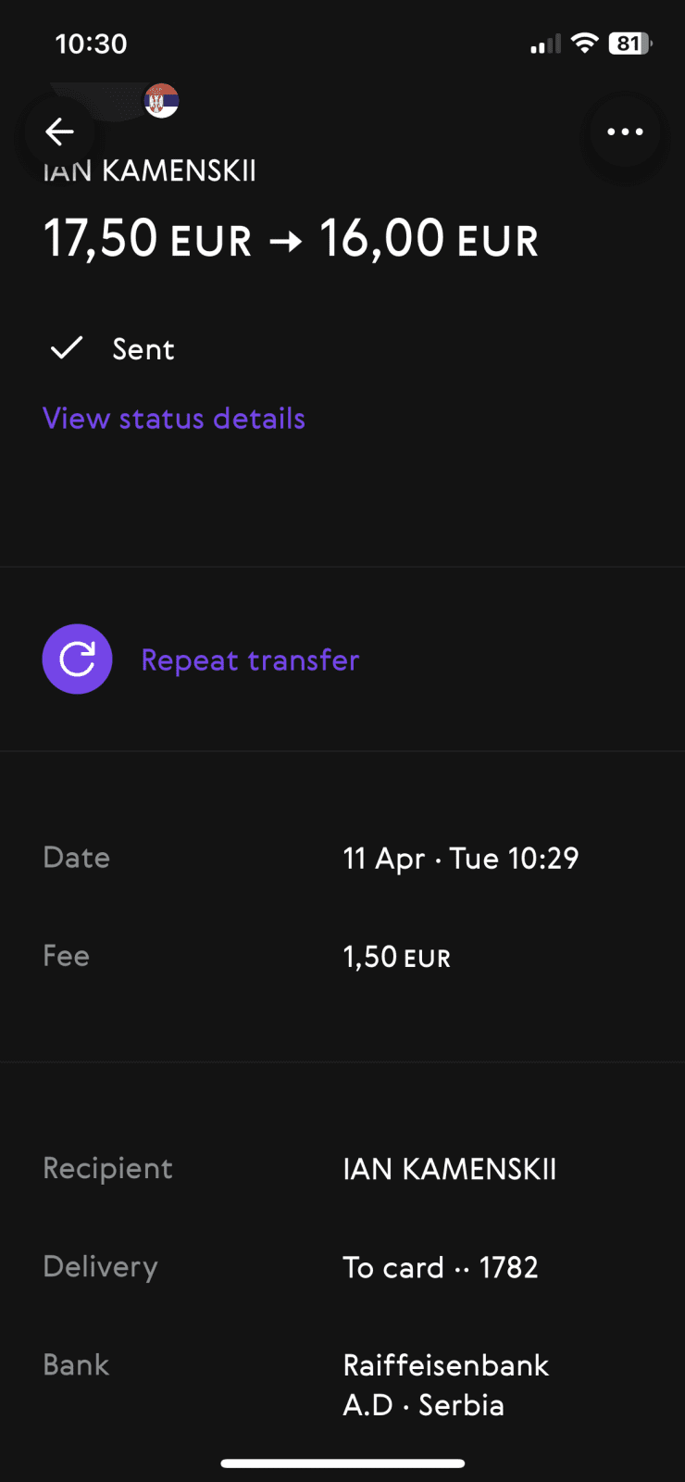Select the Repeat transfer text link
The width and height of the screenshot is (685, 1482).
click(x=250, y=659)
